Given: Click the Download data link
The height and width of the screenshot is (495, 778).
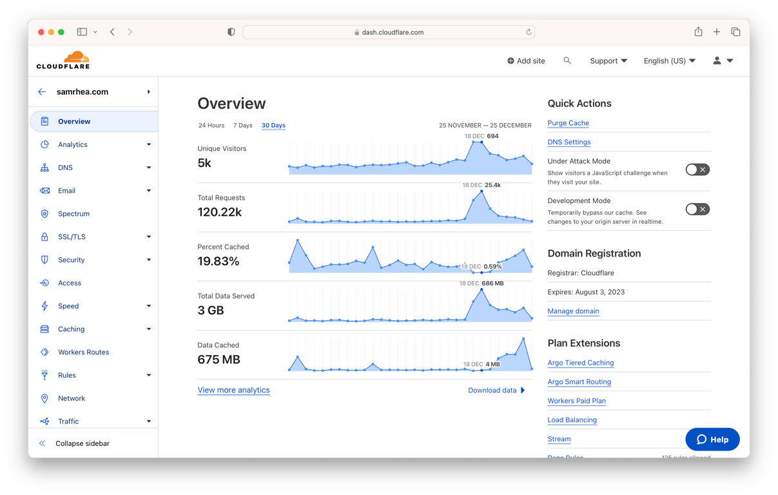Looking at the screenshot, I should (496, 390).
